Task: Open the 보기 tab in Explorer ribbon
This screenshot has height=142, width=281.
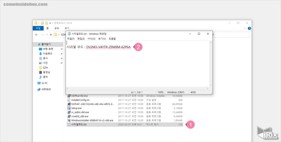Action: [x=67, y=28]
